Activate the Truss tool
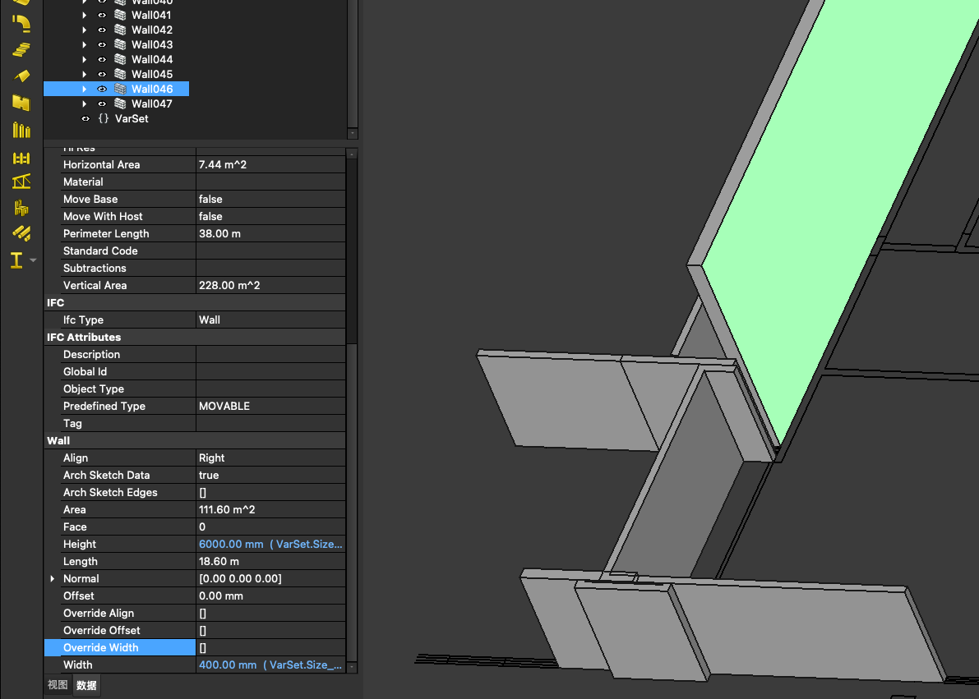Viewport: 979px width, 699px height. (x=21, y=182)
